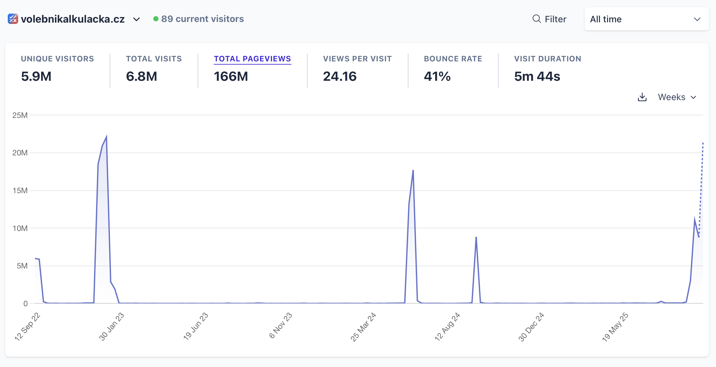The image size is (716, 367).
Task: Click the volebnikalkulacka.cz site favicon
Action: point(13,19)
